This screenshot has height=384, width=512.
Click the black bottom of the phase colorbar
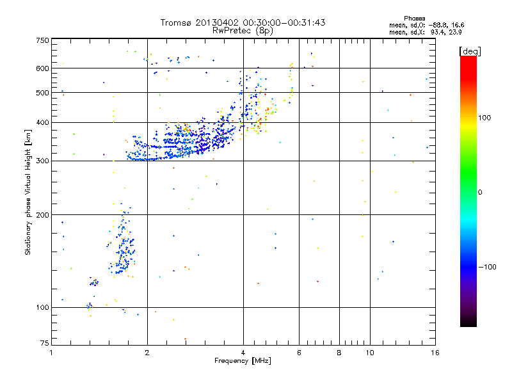point(468,322)
